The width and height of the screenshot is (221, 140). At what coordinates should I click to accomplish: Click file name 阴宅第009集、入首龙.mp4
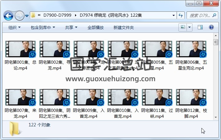89,113
